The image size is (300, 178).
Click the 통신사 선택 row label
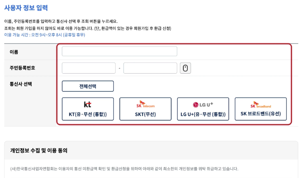pyautogui.click(x=21, y=84)
